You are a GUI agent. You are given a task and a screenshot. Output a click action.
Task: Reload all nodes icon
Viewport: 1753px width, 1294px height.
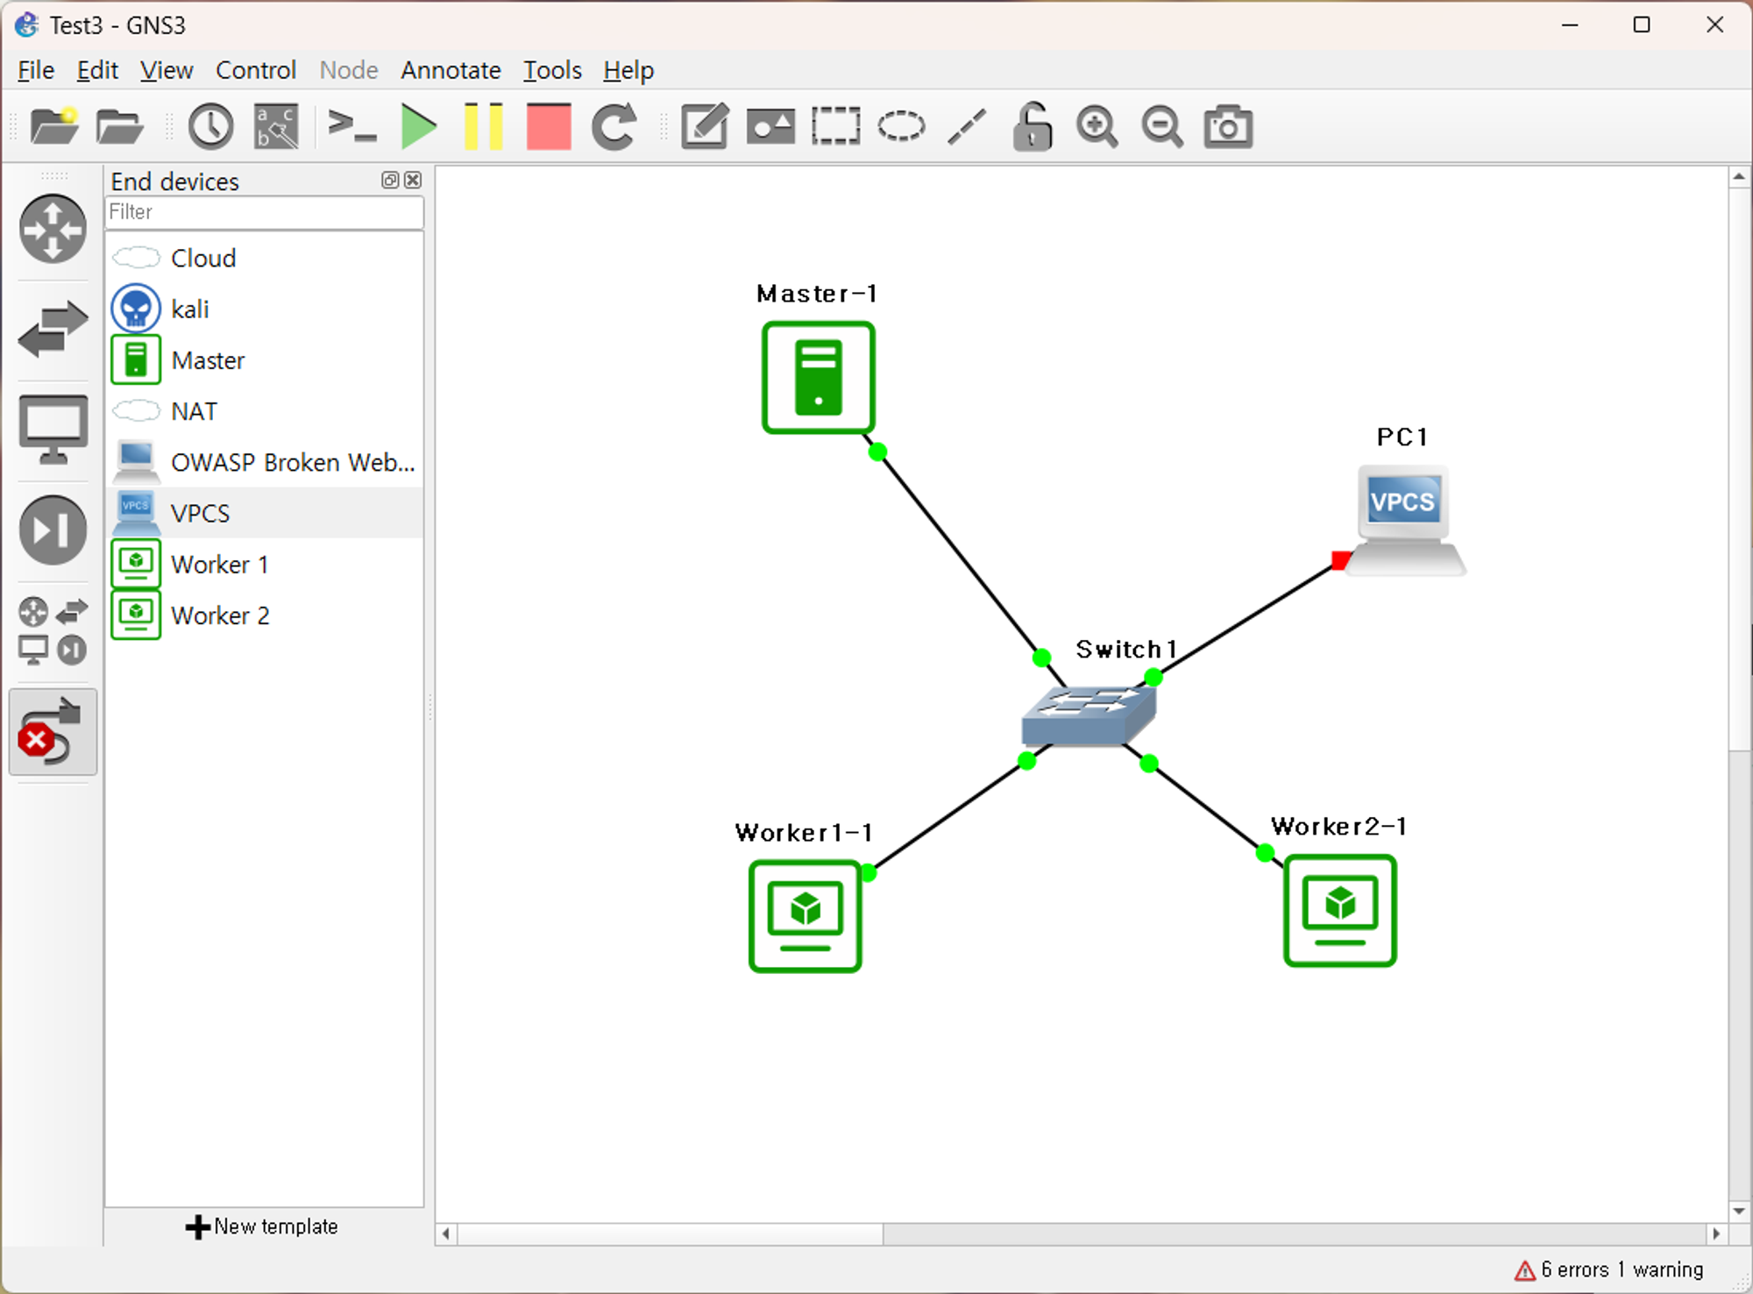[614, 126]
